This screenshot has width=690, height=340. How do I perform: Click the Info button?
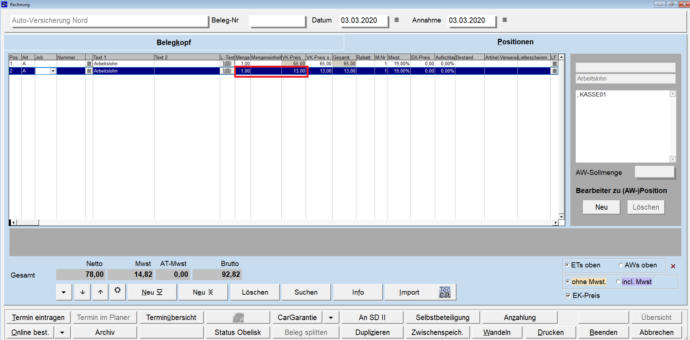358,292
